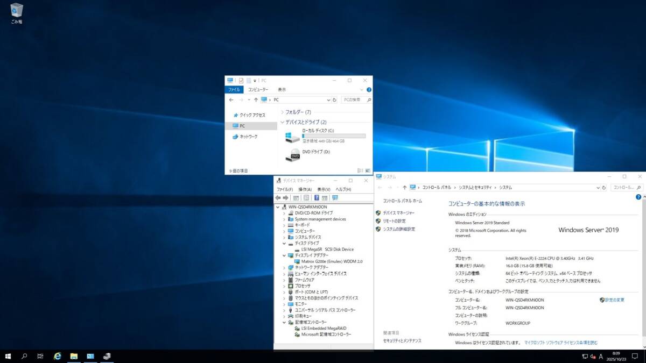Click the Local Disk (C:) drive icon

(293, 137)
